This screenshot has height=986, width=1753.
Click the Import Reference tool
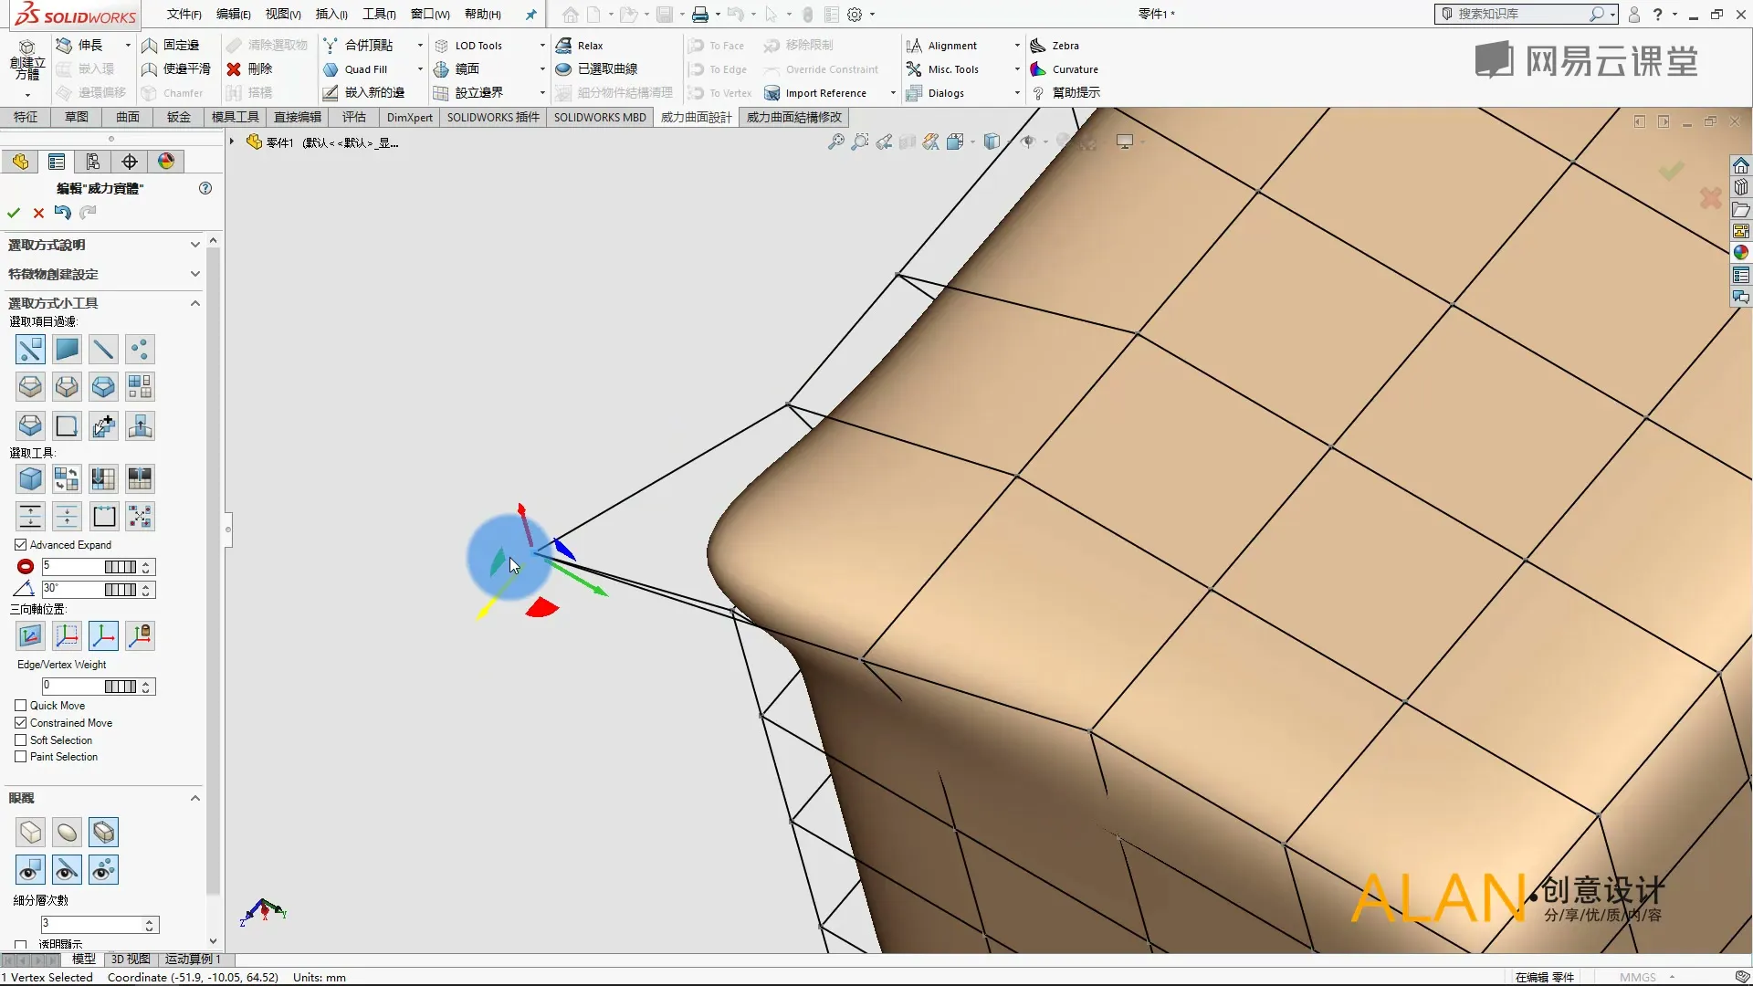[x=815, y=93]
